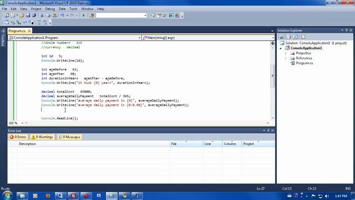The width and height of the screenshot is (355, 200).
Task: Open the Find combo box dropdown
Action: (145, 16)
